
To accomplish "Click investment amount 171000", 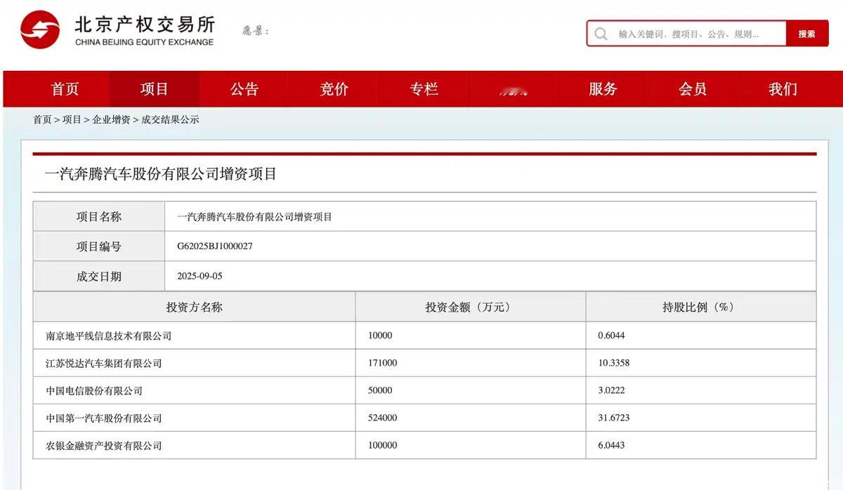I will (383, 363).
